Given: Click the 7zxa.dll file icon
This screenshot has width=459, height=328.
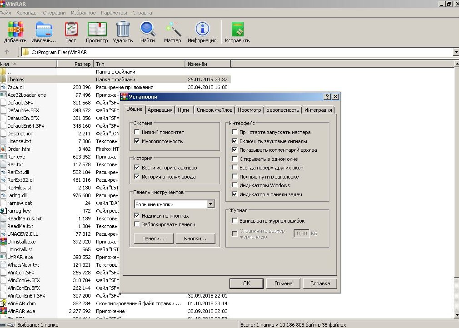Looking at the screenshot, I should [3, 87].
